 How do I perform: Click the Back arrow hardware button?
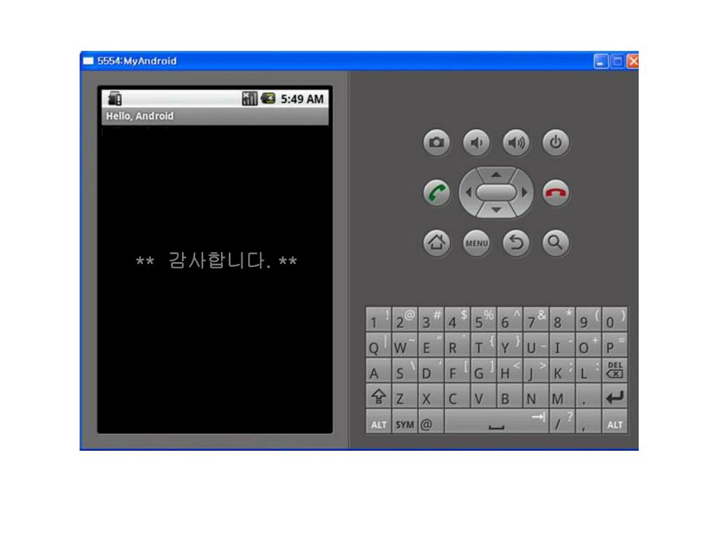tap(516, 242)
